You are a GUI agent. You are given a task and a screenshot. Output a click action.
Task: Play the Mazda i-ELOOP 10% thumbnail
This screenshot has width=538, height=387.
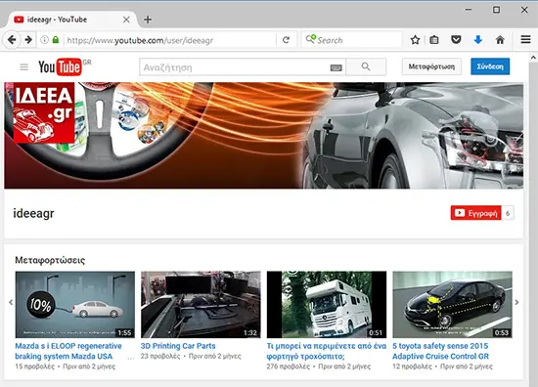pyautogui.click(x=75, y=304)
